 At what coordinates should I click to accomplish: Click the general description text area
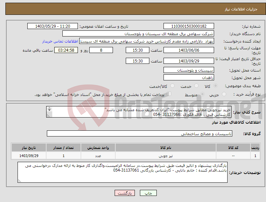[139, 112]
